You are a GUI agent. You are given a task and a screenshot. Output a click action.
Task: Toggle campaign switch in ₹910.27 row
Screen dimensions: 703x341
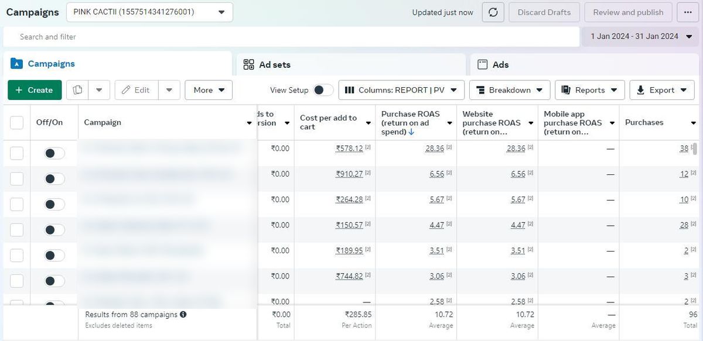pyautogui.click(x=54, y=178)
